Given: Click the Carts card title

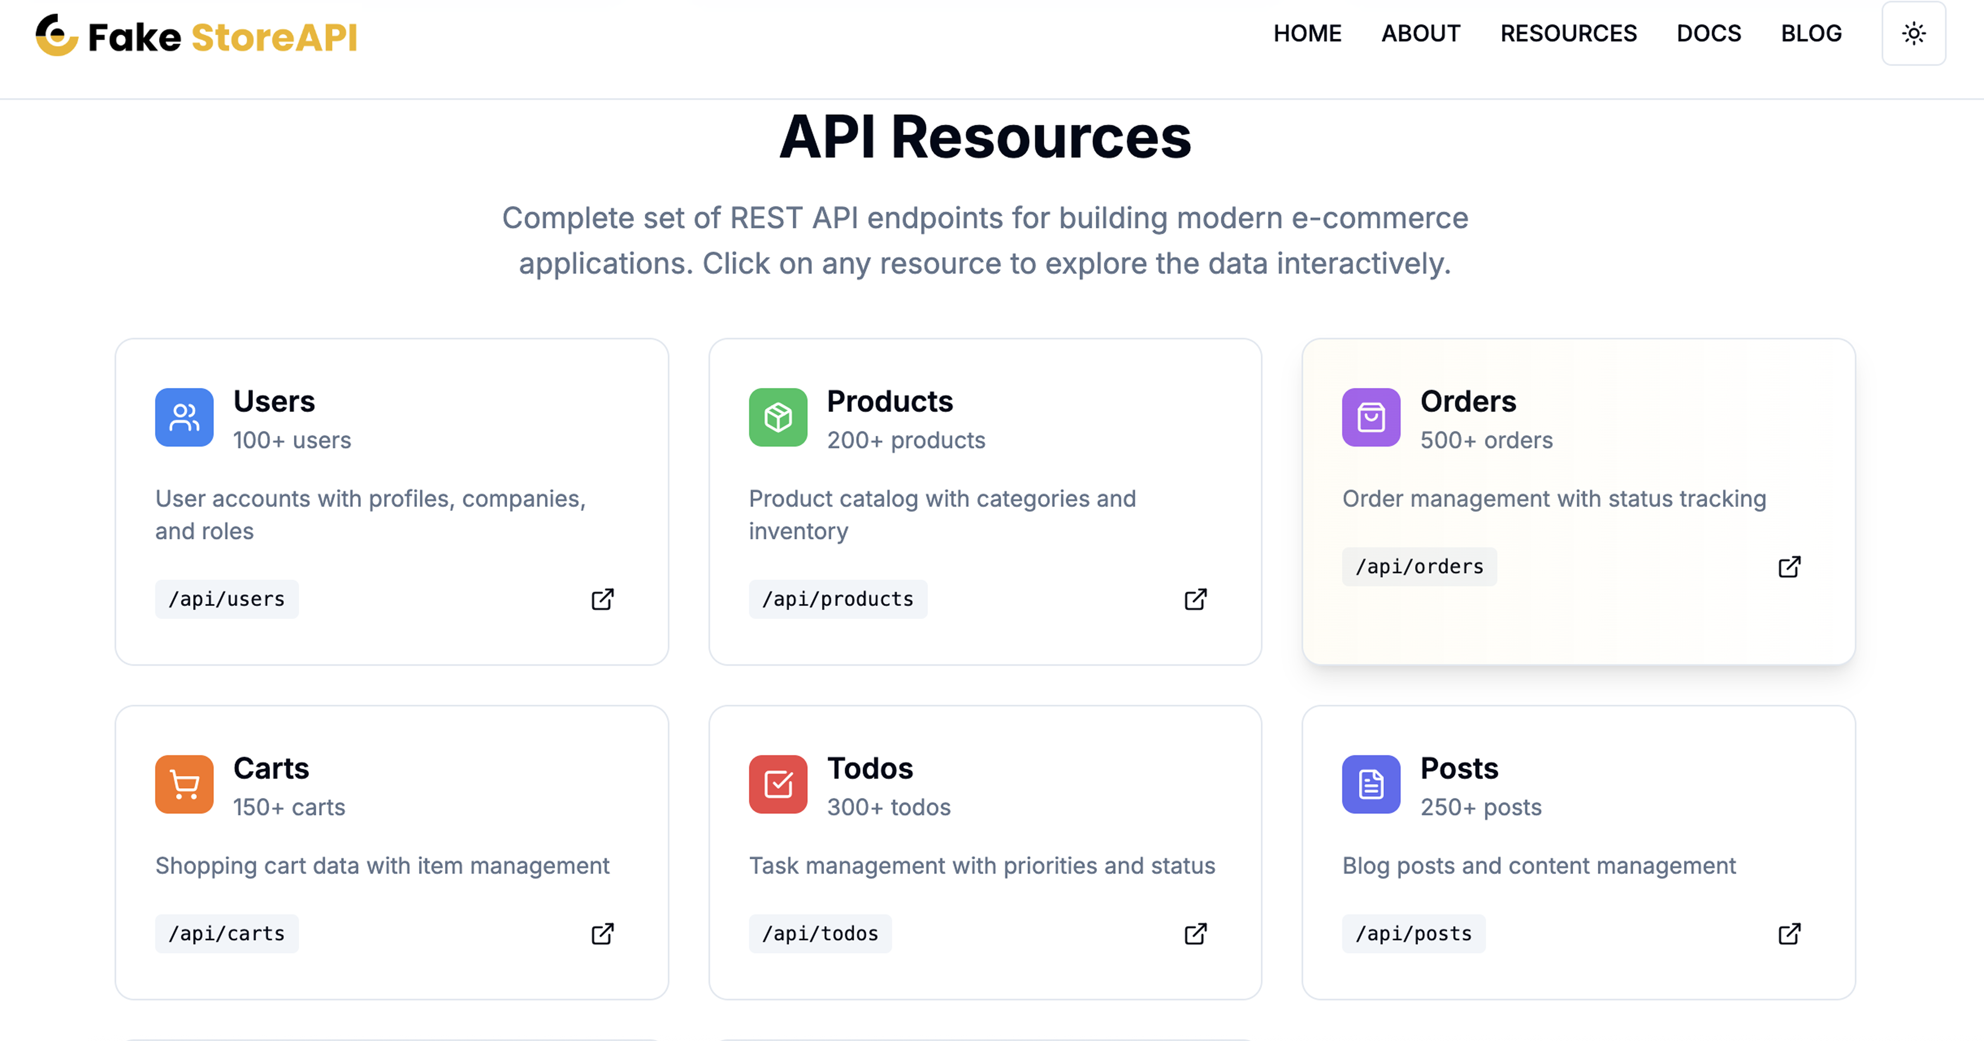Looking at the screenshot, I should pos(271,768).
